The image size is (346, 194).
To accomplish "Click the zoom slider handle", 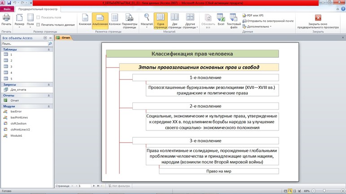I will (324, 191).
